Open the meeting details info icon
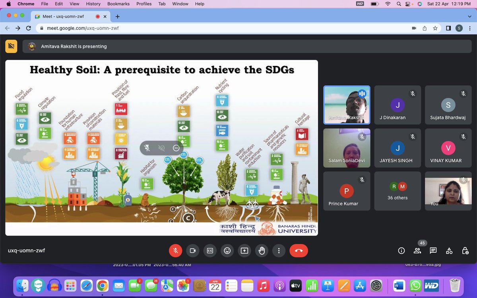477x298 pixels. tap(401, 251)
